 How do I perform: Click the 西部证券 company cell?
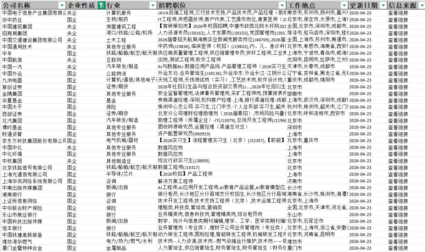click(33, 114)
